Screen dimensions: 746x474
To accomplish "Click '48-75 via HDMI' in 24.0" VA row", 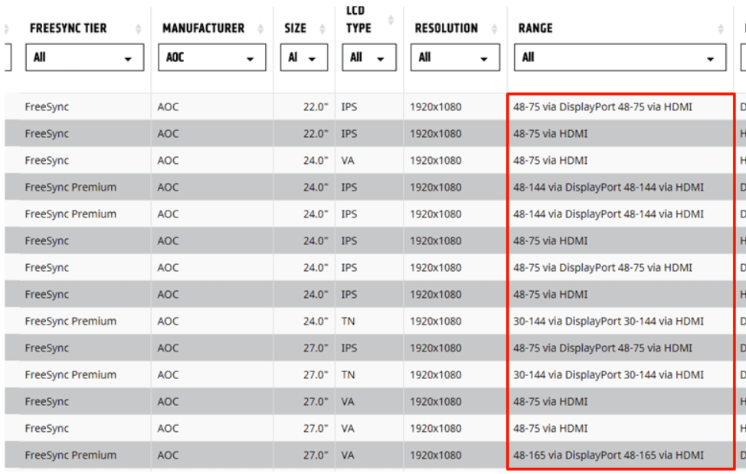I will 551,161.
